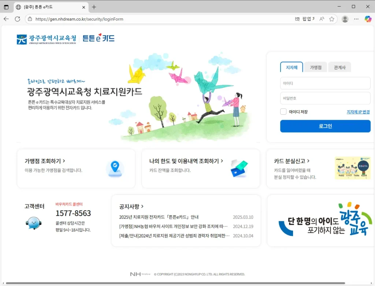Open the tab actions menu icon
This screenshot has height=286, width=375.
(x=6, y=7)
